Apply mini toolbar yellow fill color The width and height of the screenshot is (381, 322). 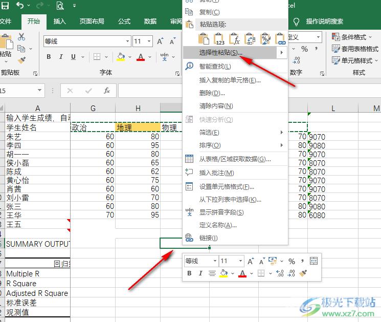tap(223, 273)
